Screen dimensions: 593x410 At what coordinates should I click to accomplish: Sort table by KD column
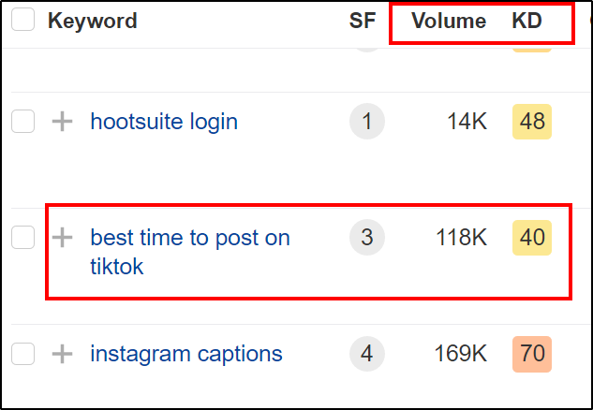pyautogui.click(x=527, y=21)
